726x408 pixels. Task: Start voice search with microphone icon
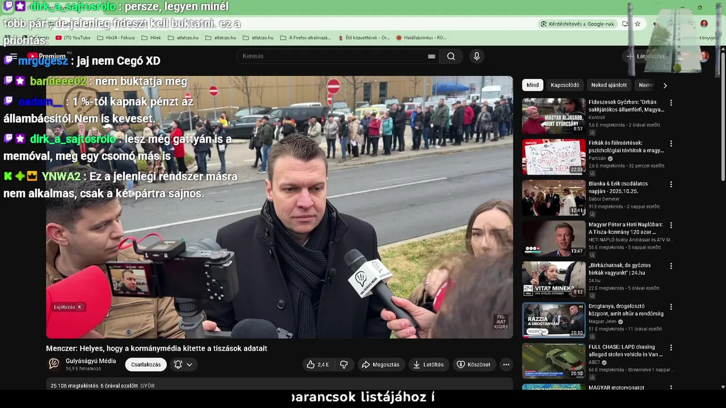pyautogui.click(x=476, y=56)
